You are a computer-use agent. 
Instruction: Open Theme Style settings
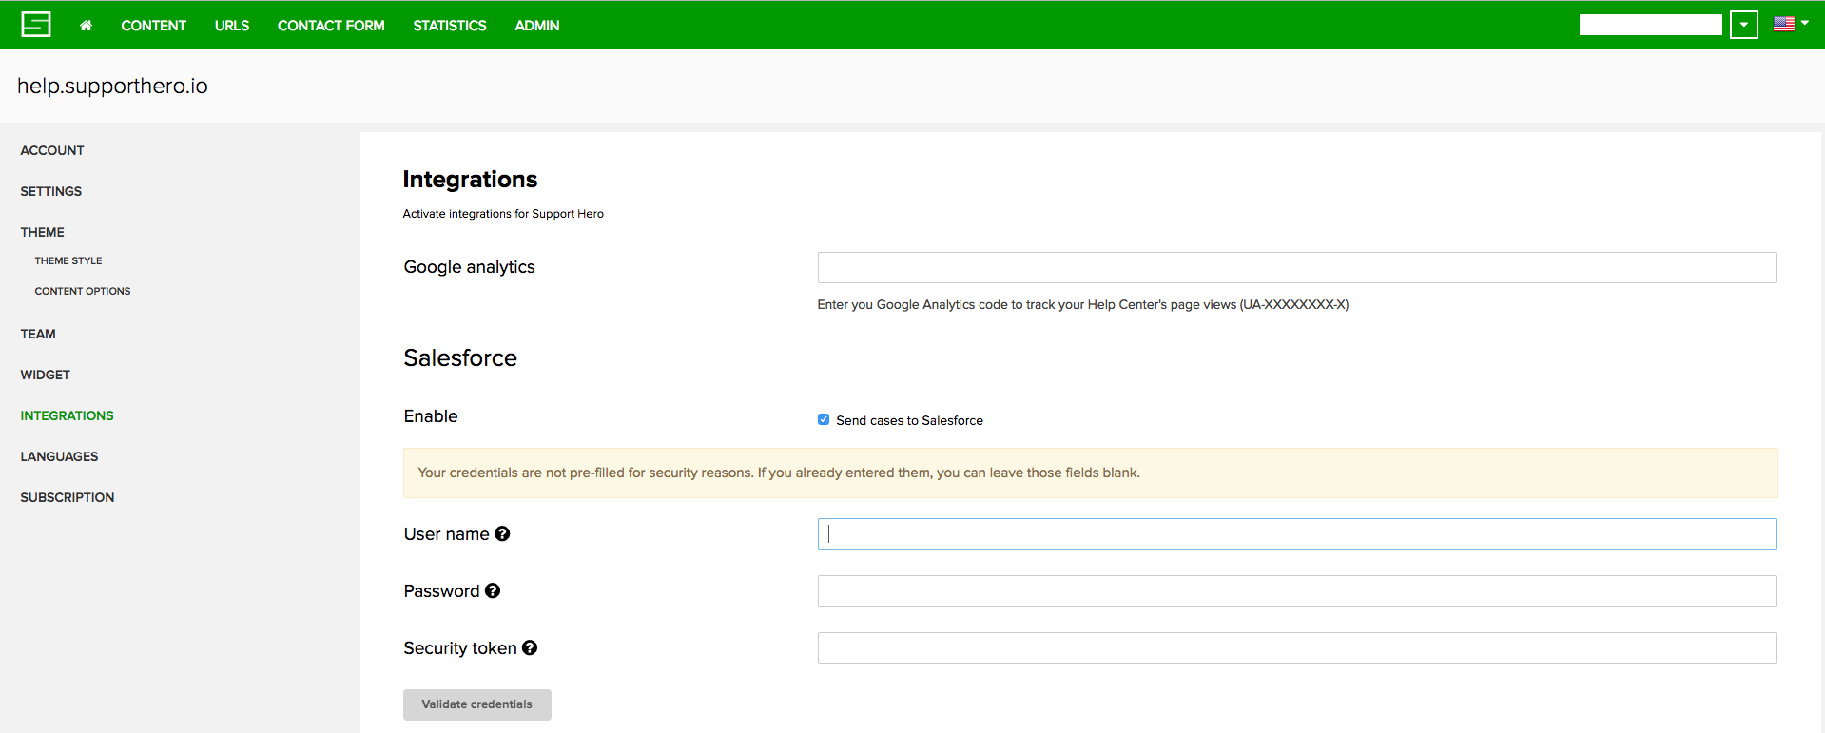click(68, 260)
